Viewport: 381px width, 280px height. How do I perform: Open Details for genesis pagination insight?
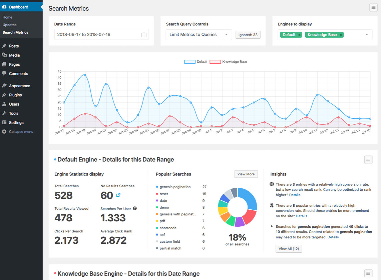[x=333, y=237]
